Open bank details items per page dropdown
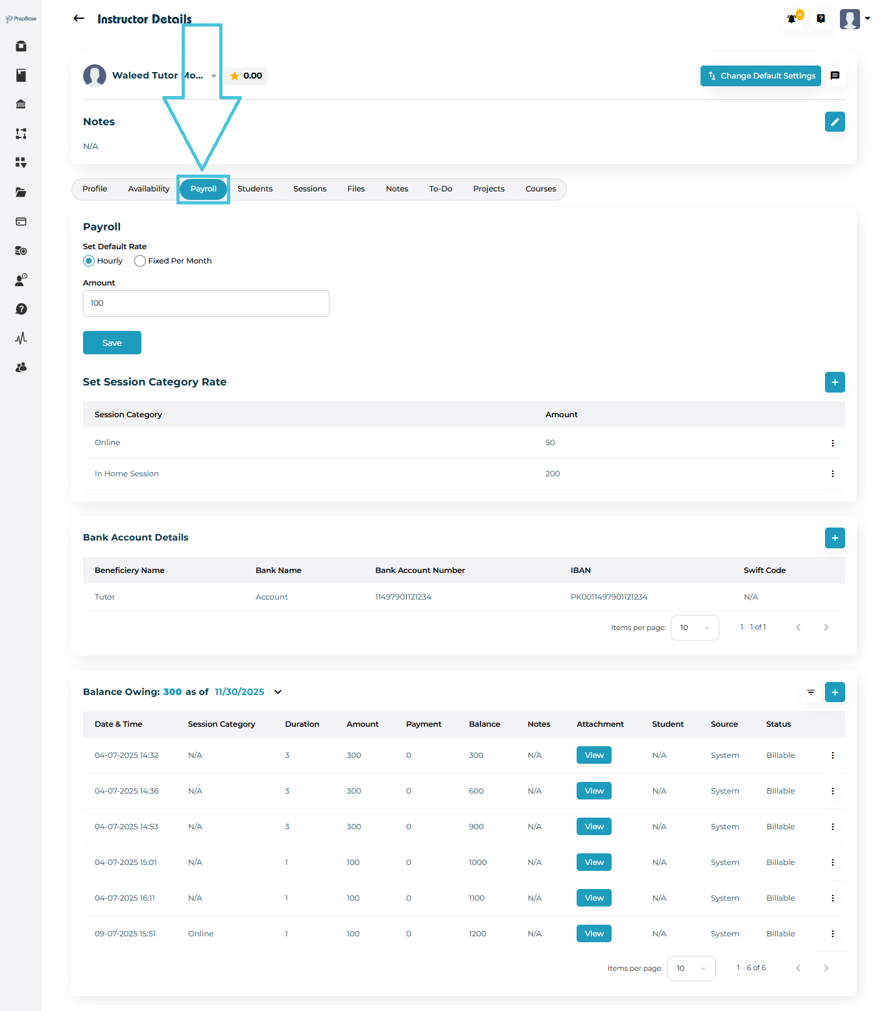 click(695, 627)
